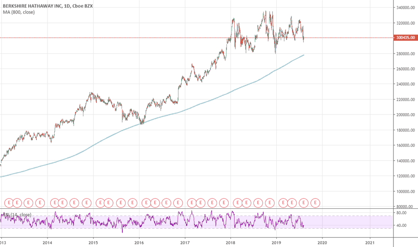Viewport: 418px width, 247px height.
Task: Click the 2019 label on time axis
Action: 276,243
